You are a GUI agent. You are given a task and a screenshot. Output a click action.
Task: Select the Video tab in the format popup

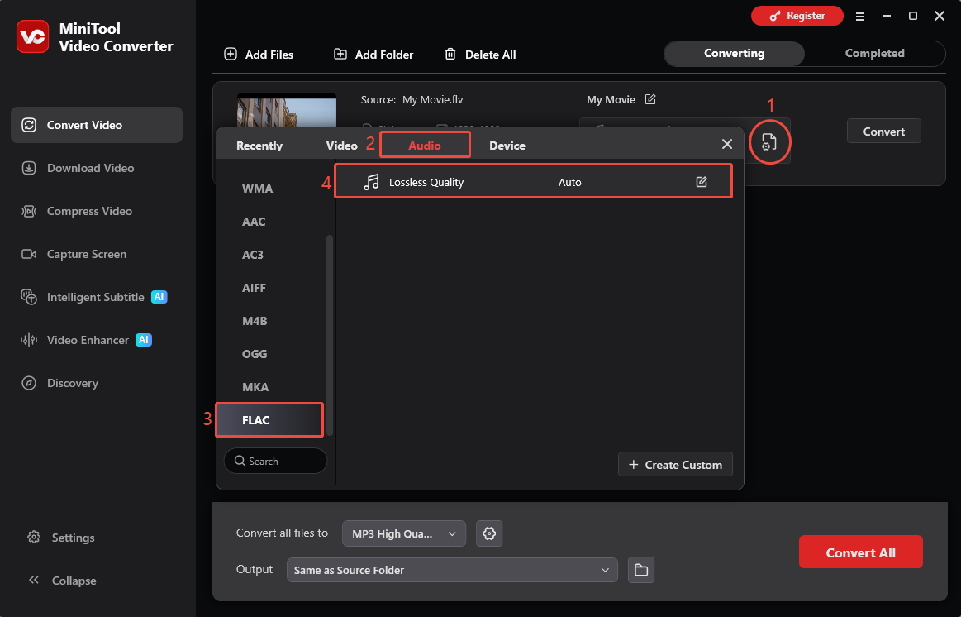341,146
